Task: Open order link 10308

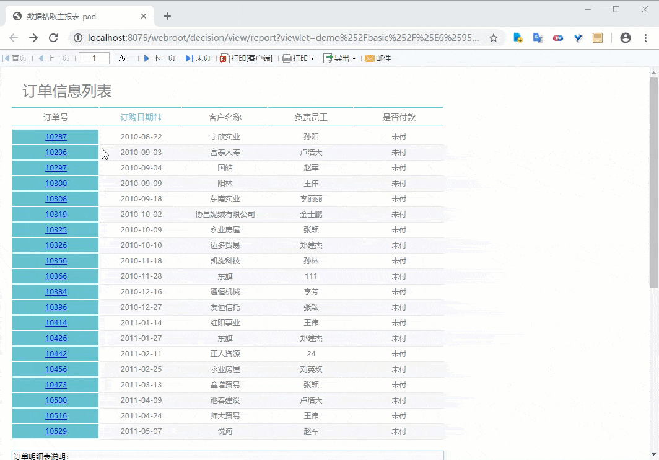Action: pyautogui.click(x=56, y=198)
